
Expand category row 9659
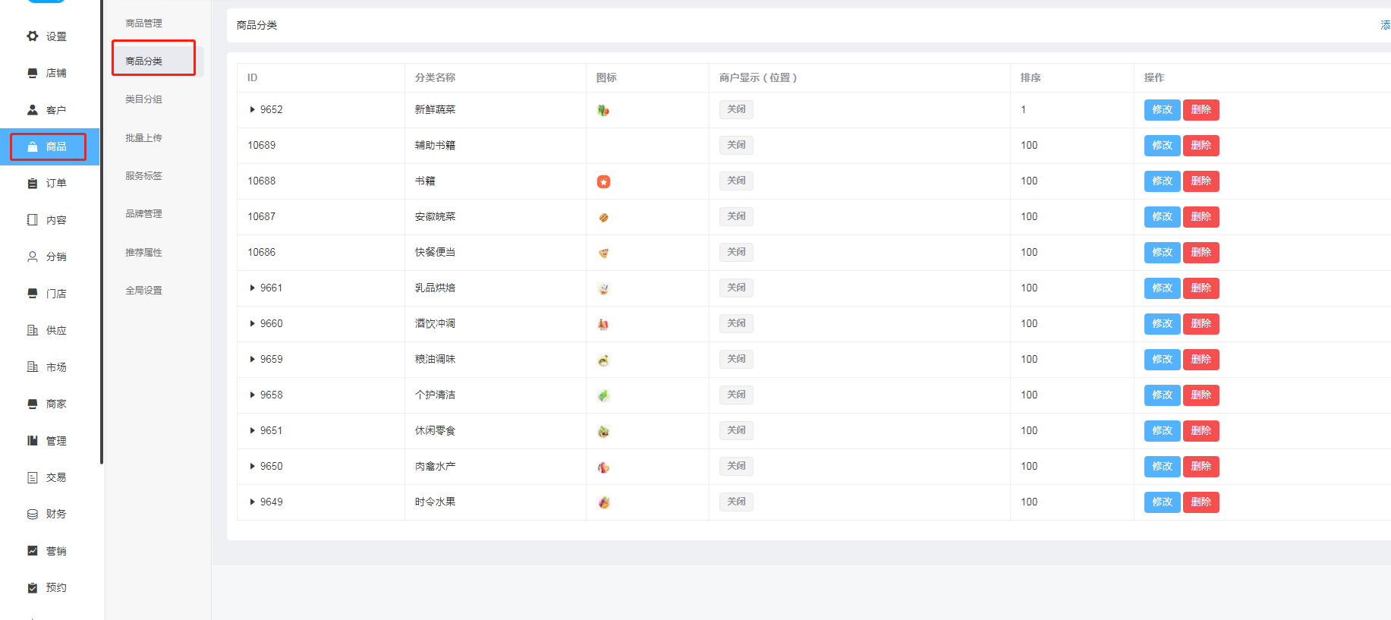(x=252, y=360)
